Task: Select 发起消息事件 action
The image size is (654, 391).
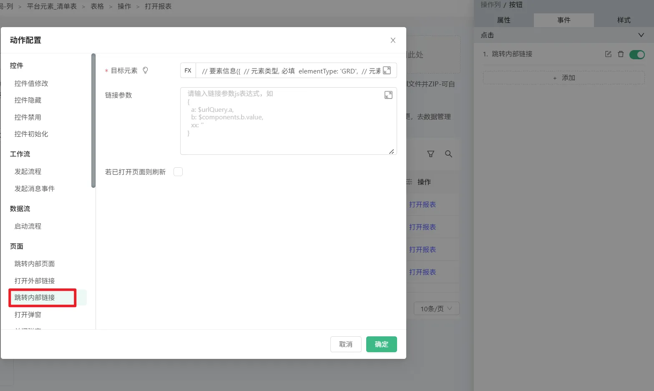Action: (x=35, y=189)
